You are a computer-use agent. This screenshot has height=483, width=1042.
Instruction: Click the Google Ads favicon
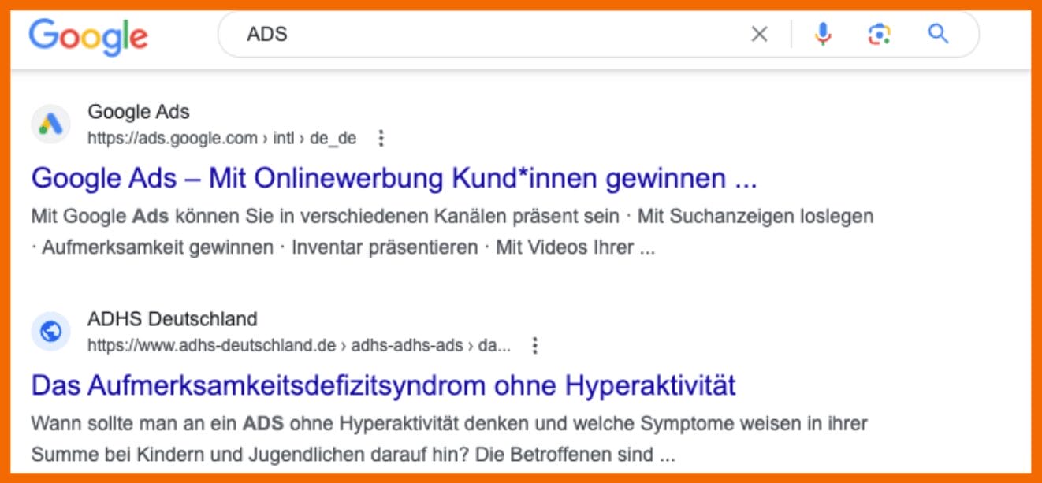pyautogui.click(x=50, y=124)
